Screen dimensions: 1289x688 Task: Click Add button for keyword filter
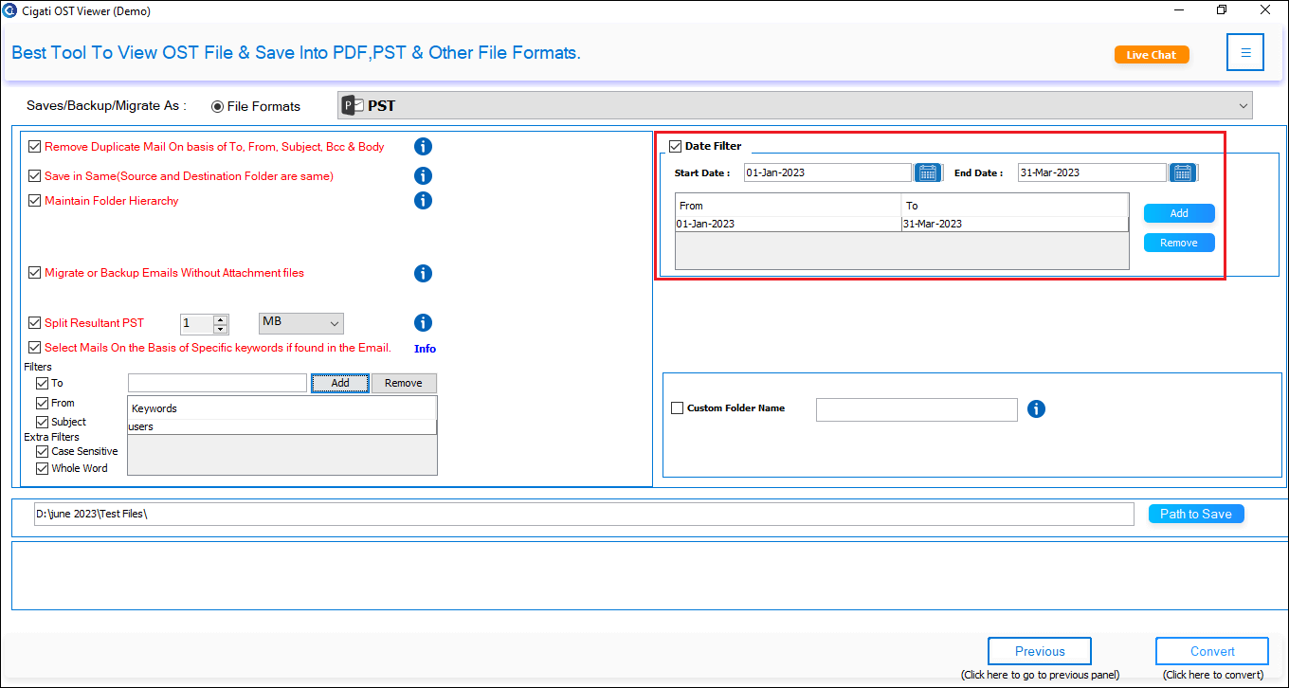340,383
